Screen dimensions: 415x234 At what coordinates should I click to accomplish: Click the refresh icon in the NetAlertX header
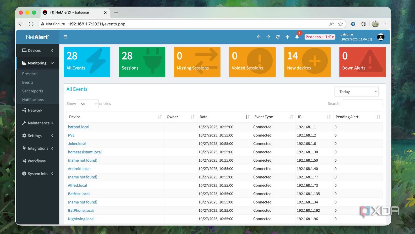pyautogui.click(x=278, y=37)
